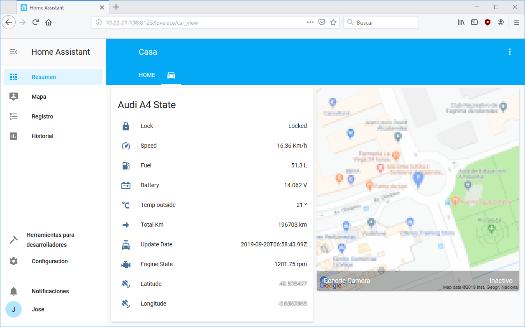Open a new browser tab
525x327 pixels.
116,7
